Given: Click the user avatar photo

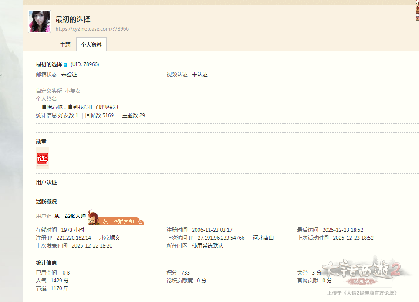Looking at the screenshot, I should (39, 22).
